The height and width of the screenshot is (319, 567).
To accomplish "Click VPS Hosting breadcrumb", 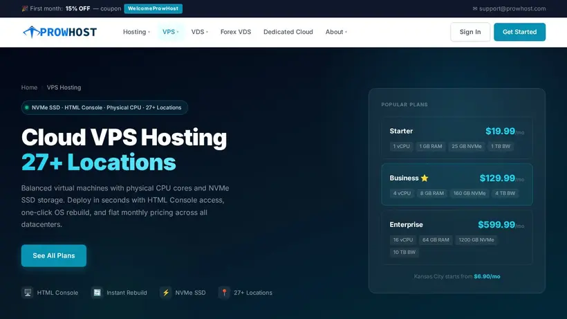I will [64, 87].
